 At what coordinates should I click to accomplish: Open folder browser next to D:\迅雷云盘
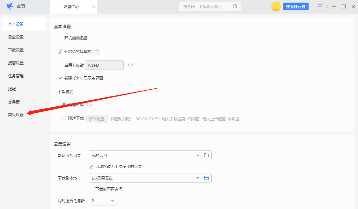(x=206, y=178)
